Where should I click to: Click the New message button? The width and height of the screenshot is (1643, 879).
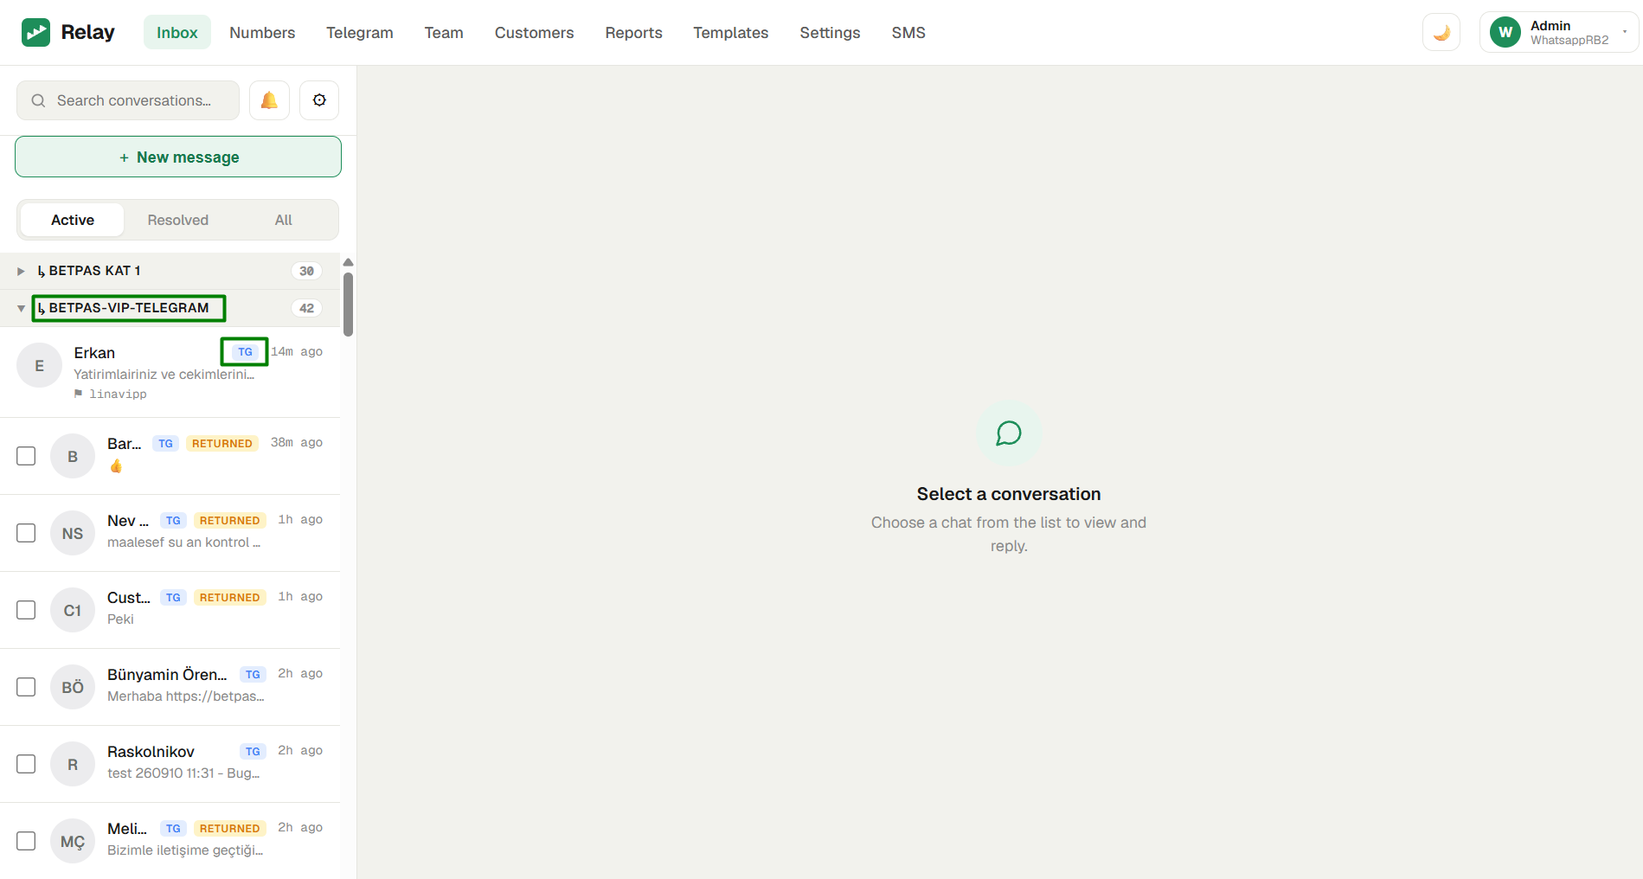(178, 157)
